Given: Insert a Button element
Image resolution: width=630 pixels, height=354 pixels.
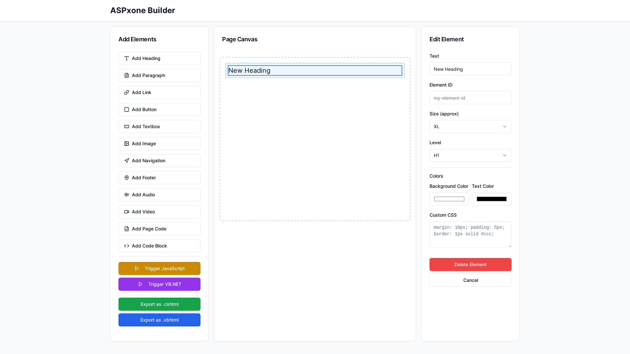Looking at the screenshot, I should point(159,109).
